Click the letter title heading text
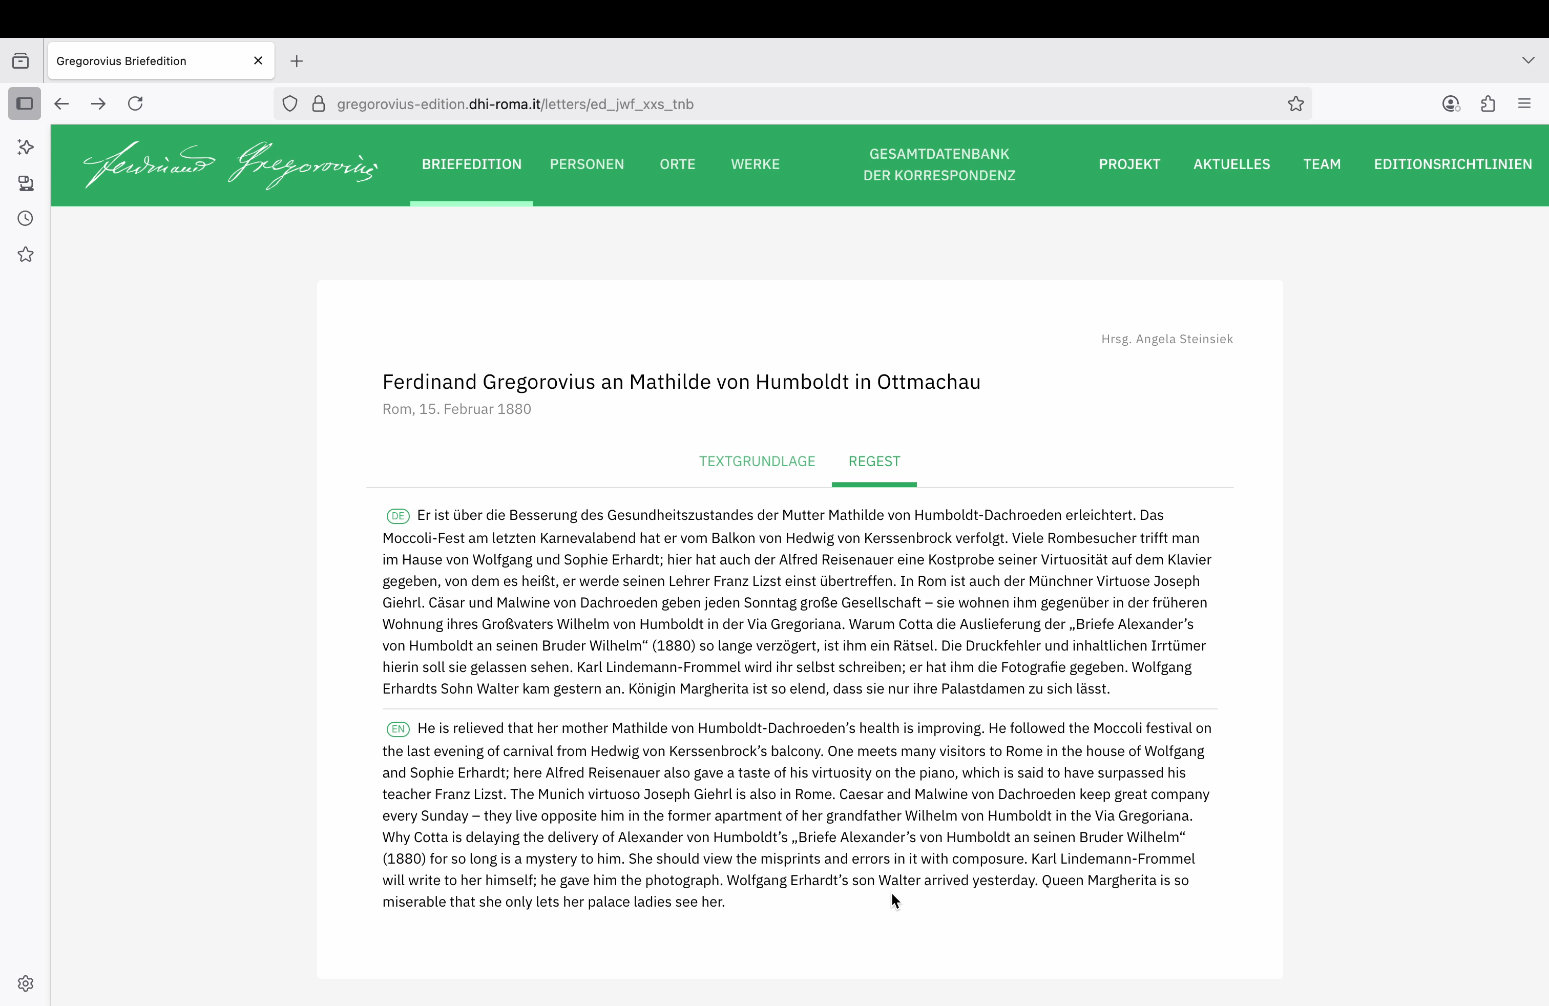Viewport: 1549px width, 1006px height. click(681, 382)
